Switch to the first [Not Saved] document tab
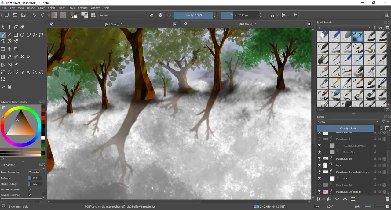 click(x=113, y=24)
